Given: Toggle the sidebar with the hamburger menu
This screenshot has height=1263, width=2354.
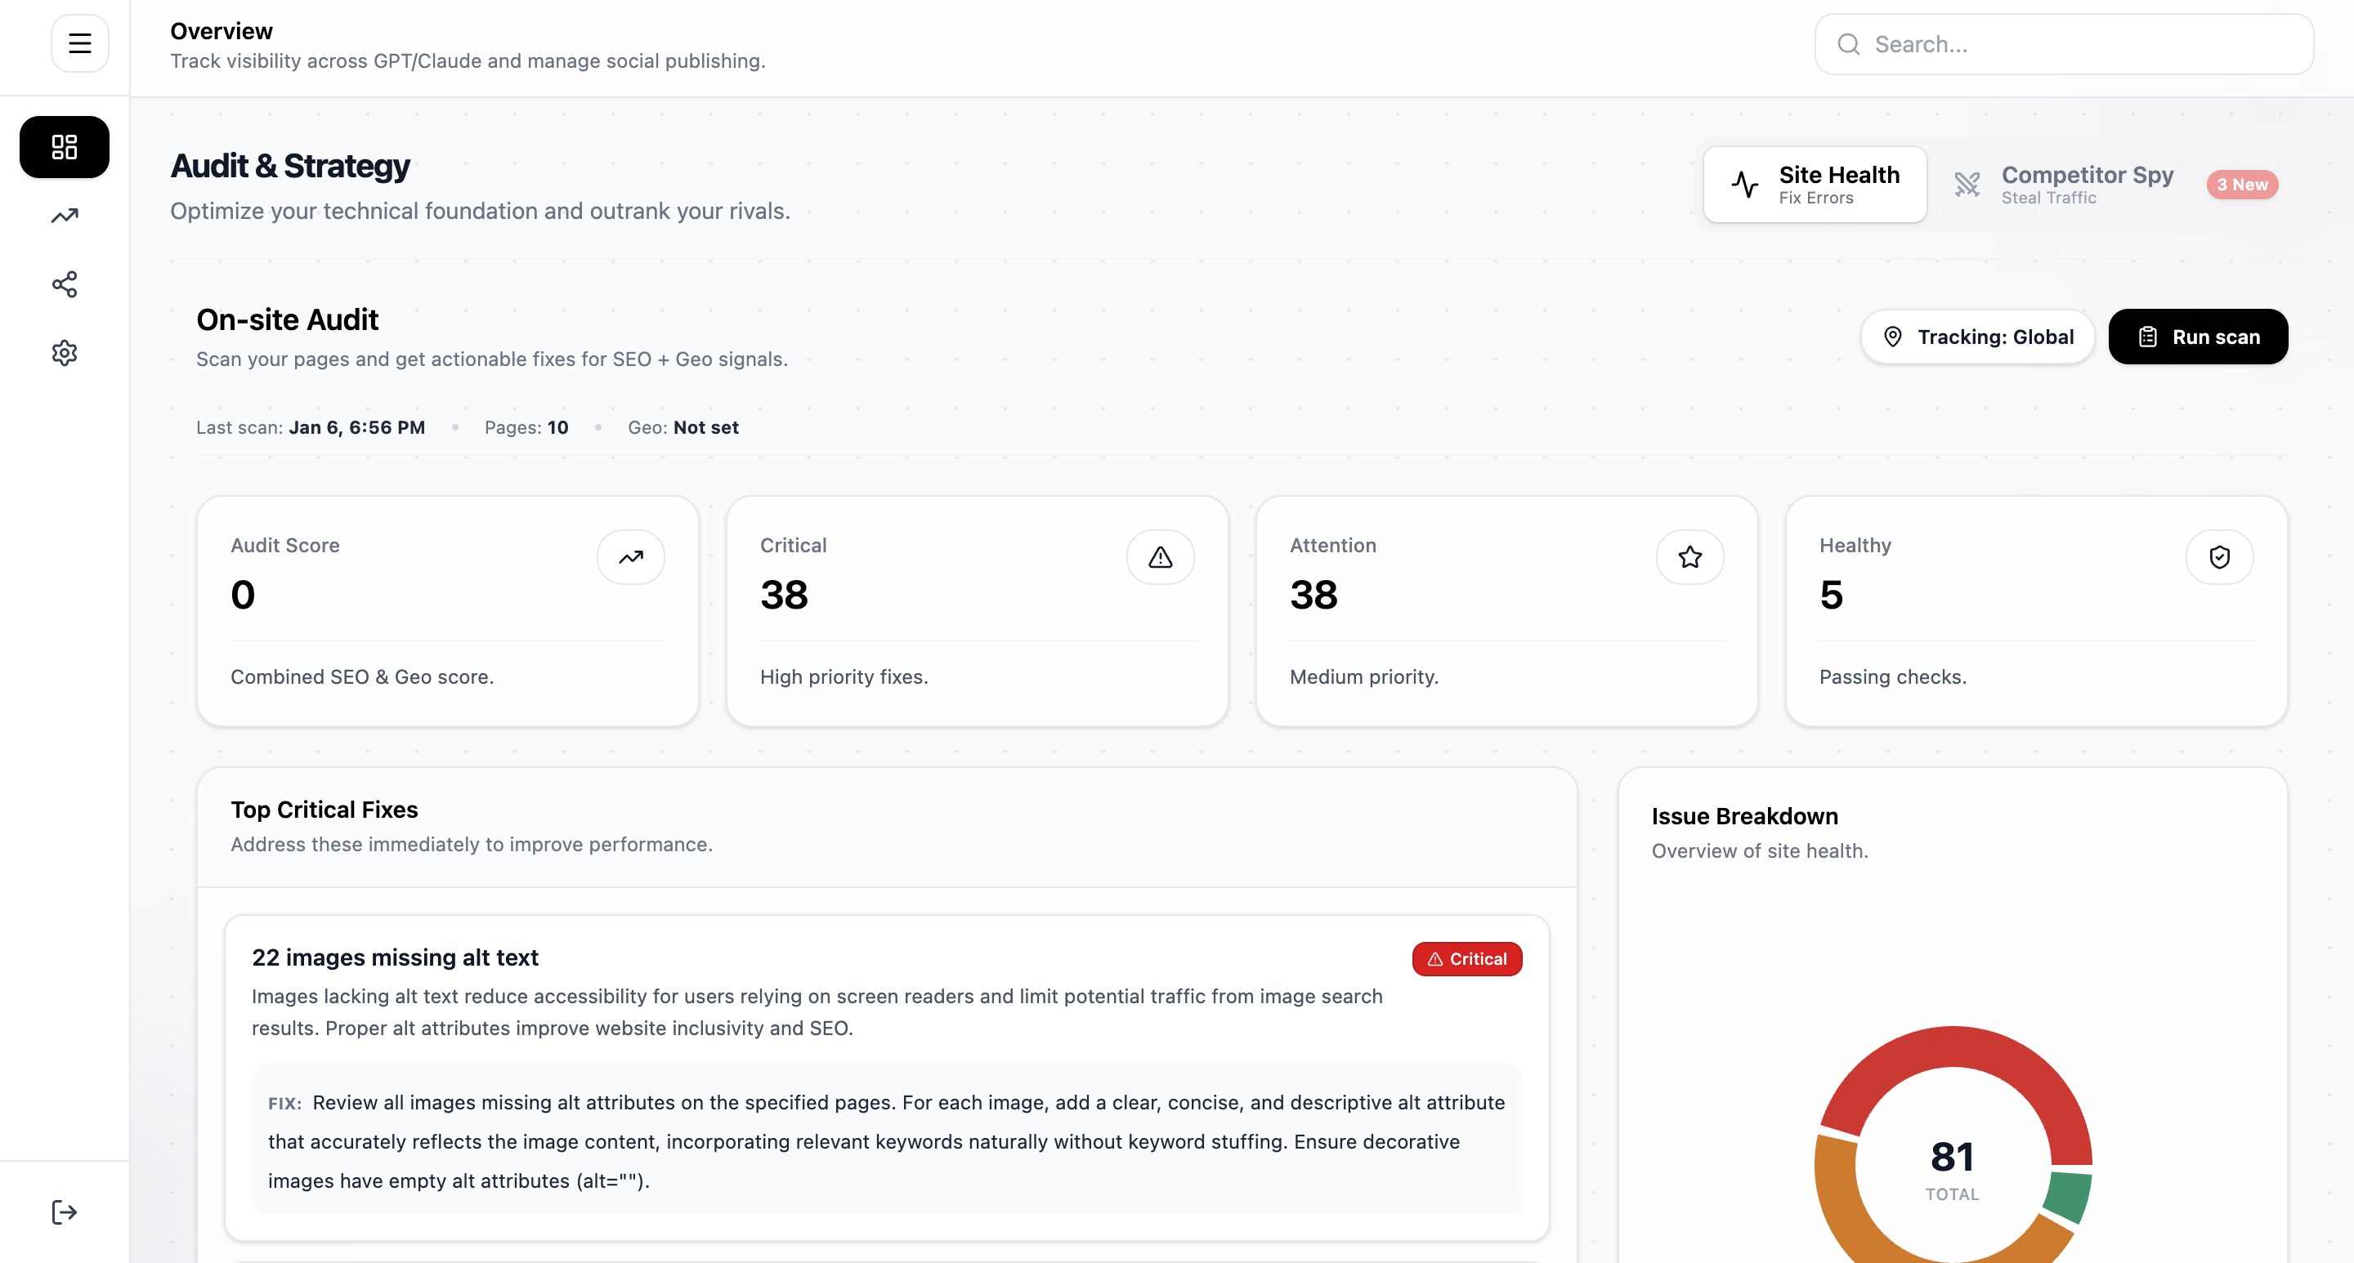Looking at the screenshot, I should pos(79,43).
